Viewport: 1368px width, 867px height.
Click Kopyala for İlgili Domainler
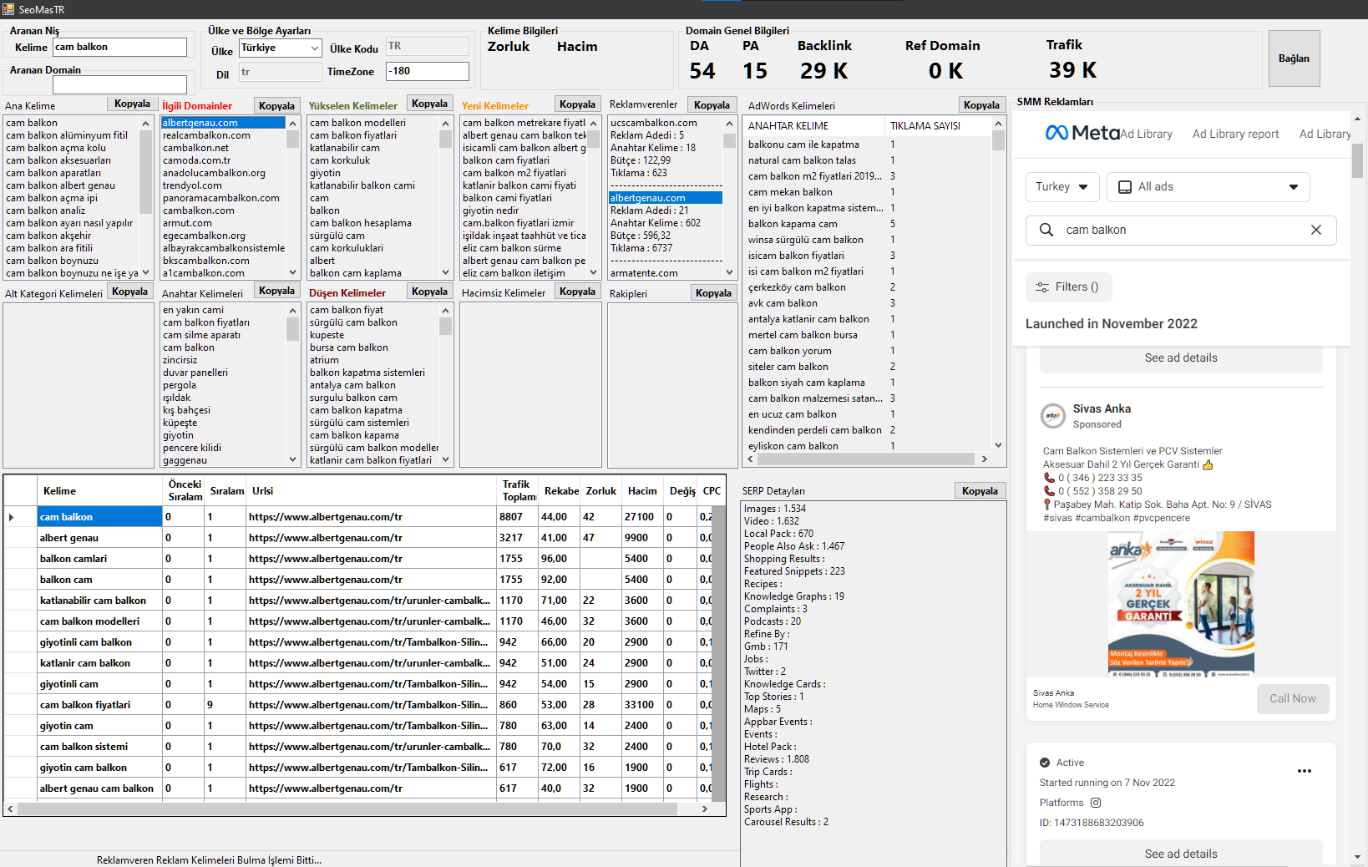pos(276,106)
